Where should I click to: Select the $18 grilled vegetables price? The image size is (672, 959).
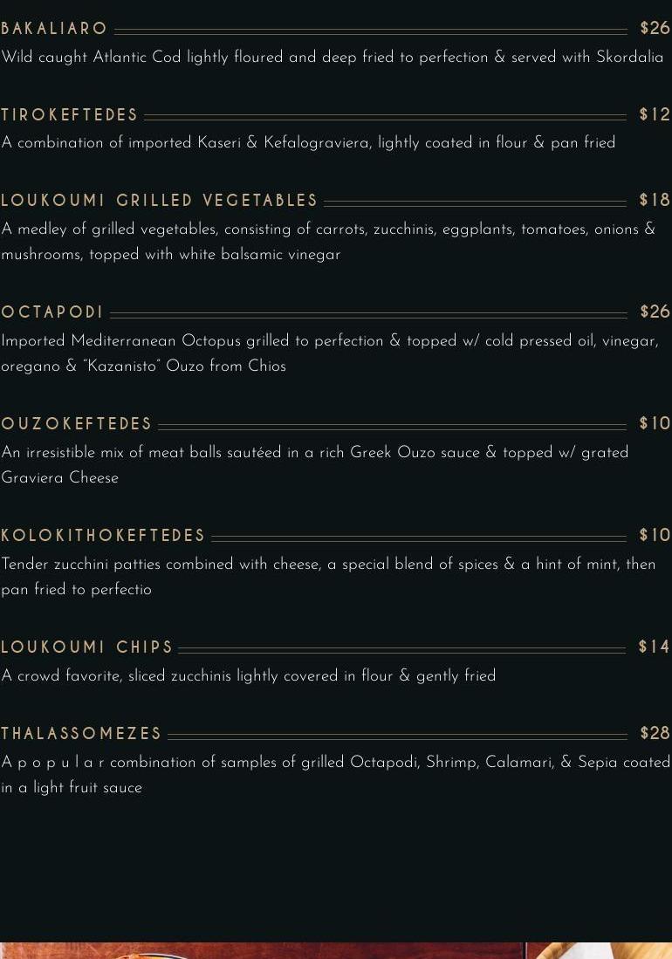click(655, 201)
